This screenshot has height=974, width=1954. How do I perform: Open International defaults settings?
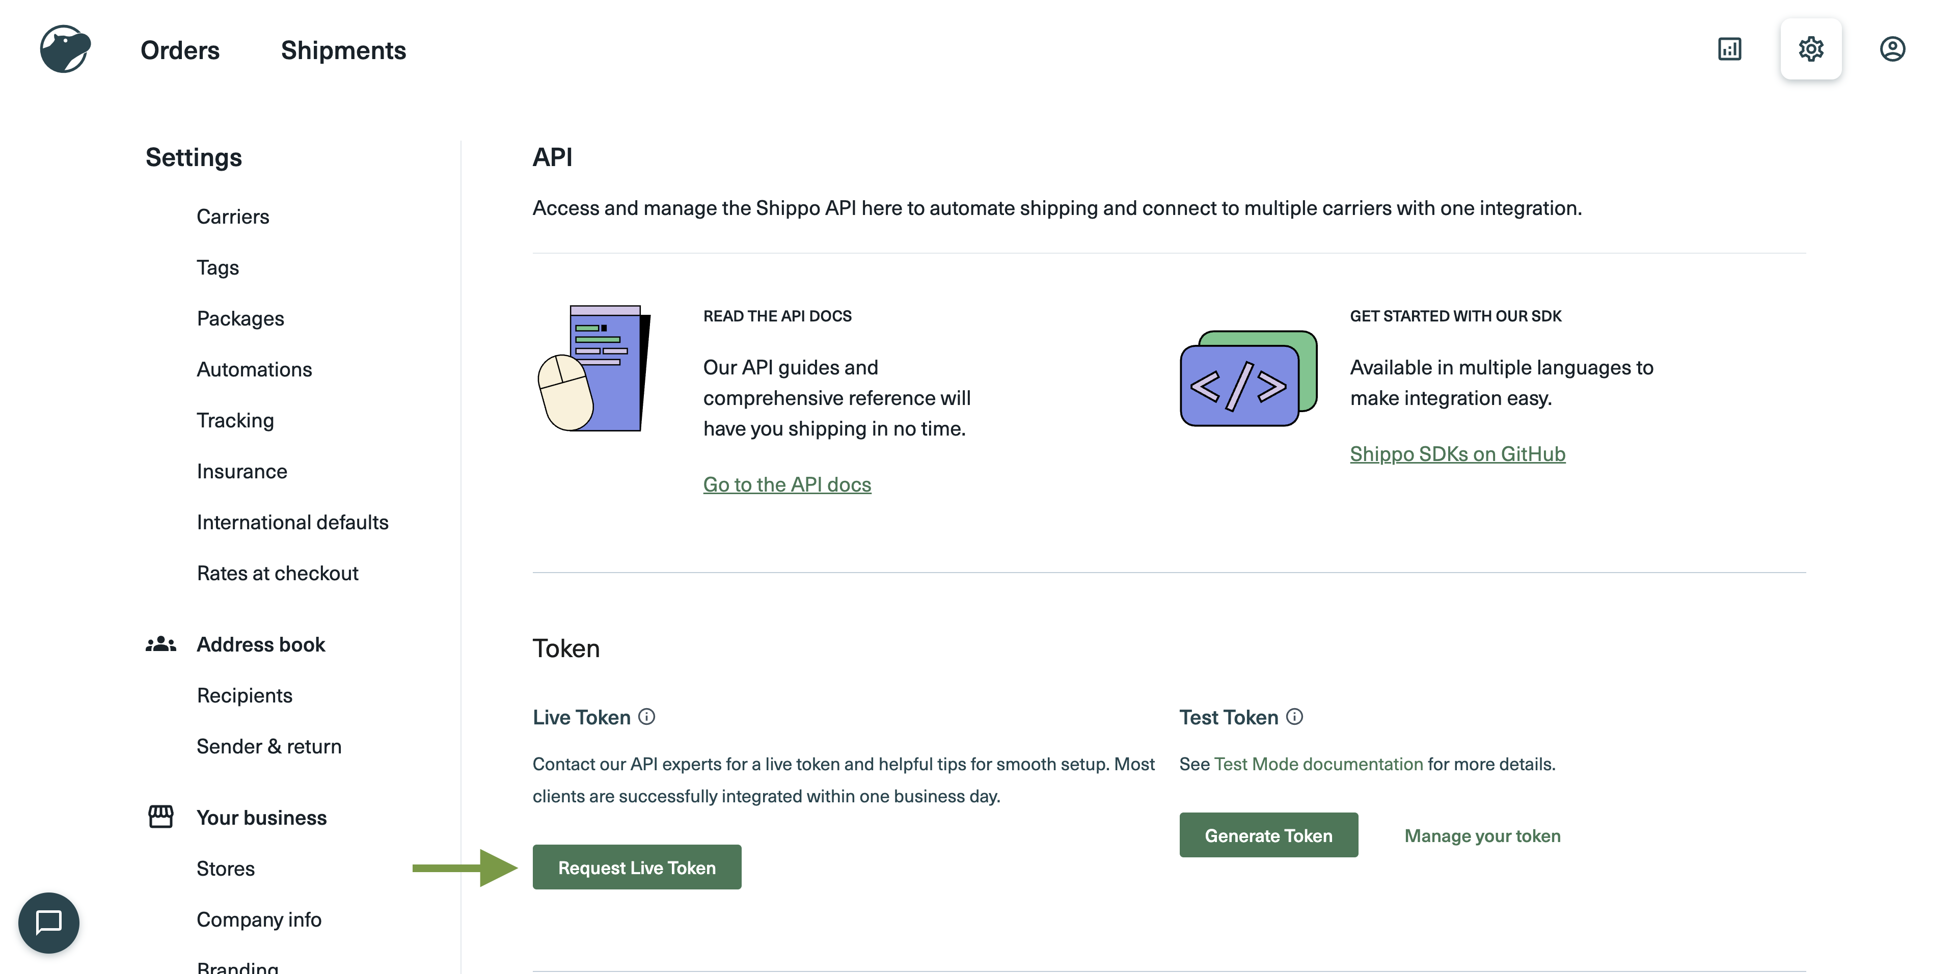(x=292, y=522)
